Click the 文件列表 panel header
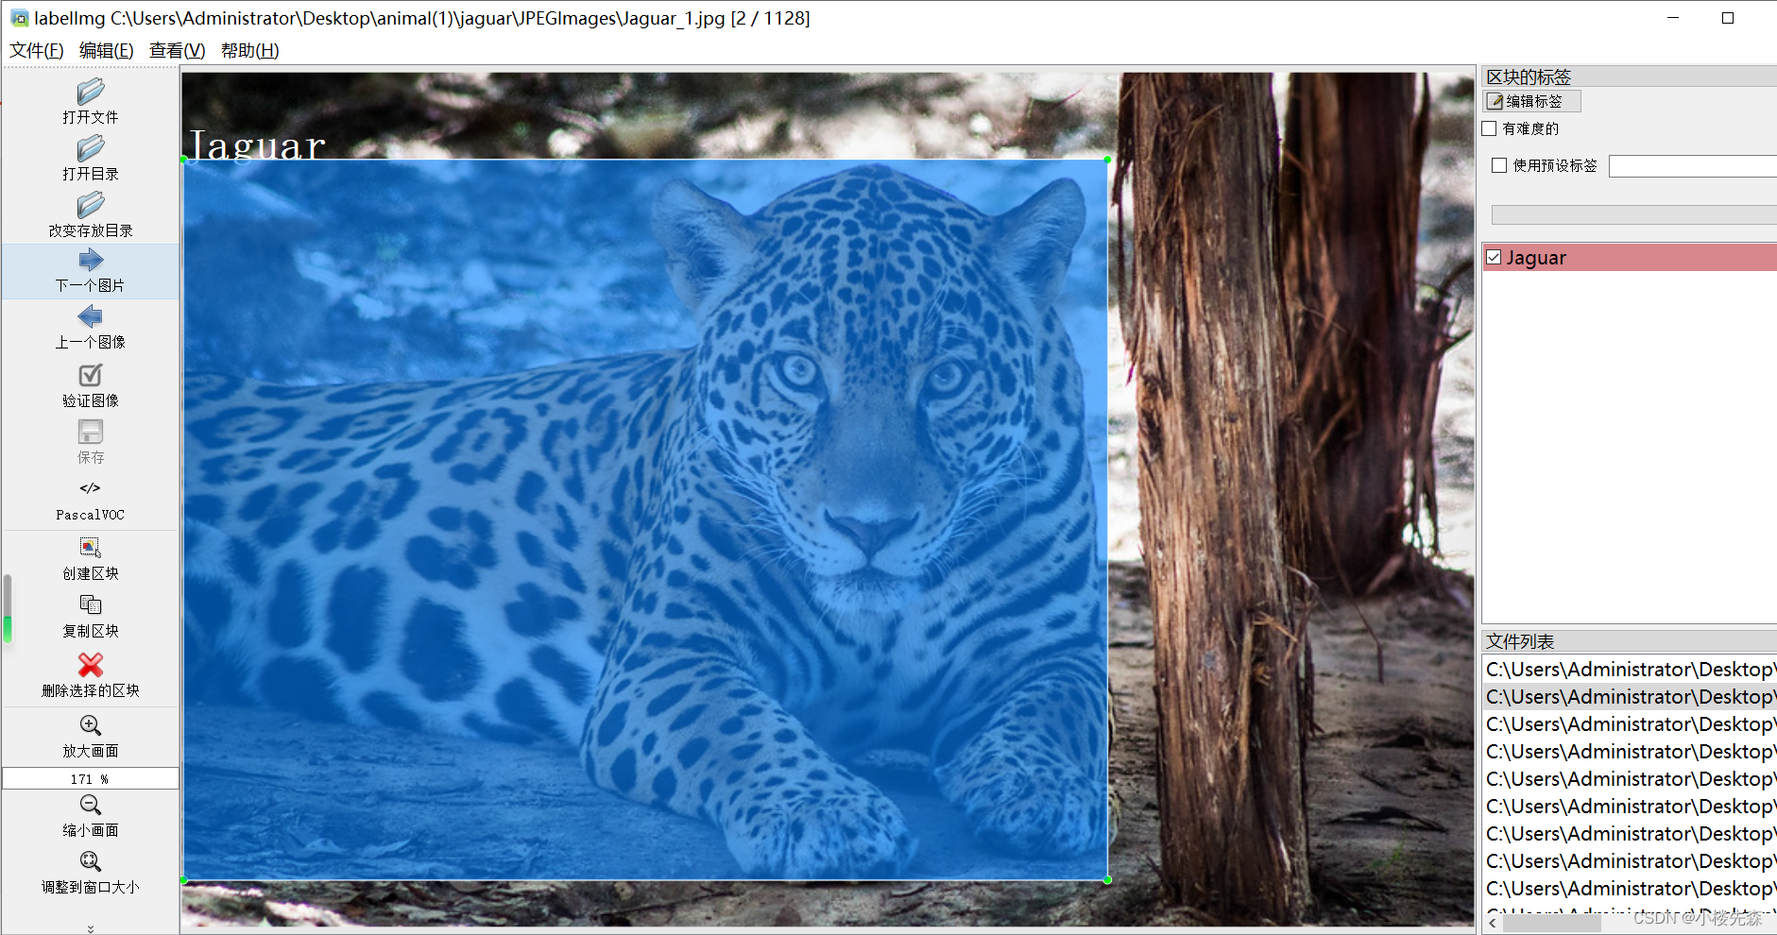 pos(1630,641)
